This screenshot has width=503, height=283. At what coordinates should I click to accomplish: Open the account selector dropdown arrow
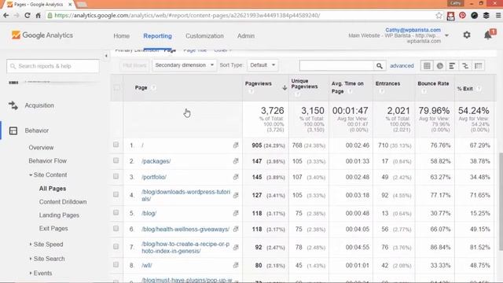[446, 35]
